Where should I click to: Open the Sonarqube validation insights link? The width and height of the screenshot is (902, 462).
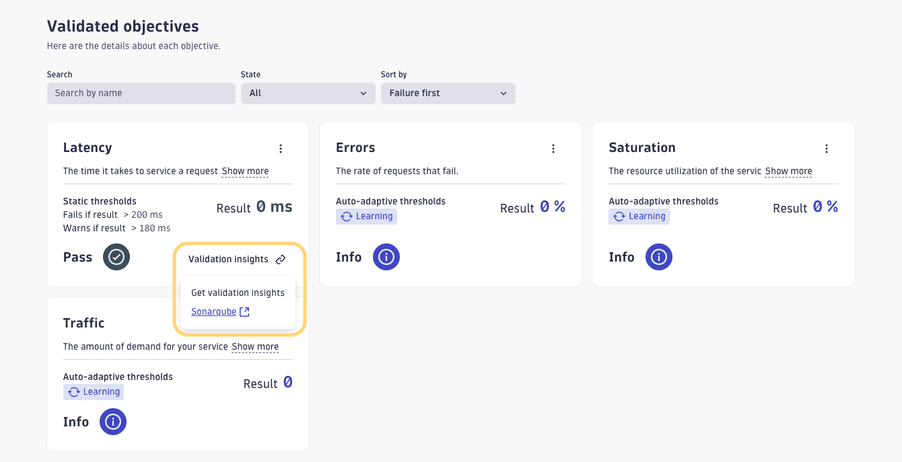214,311
